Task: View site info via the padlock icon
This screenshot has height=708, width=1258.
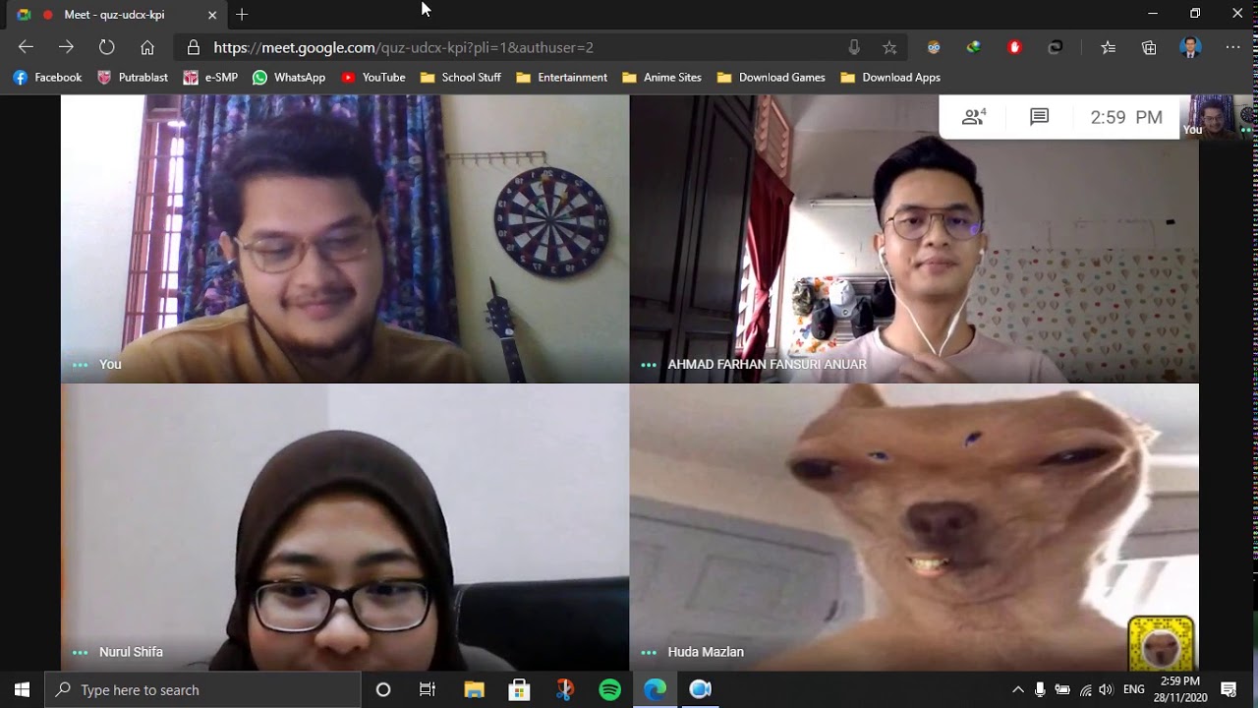Action: [x=194, y=47]
